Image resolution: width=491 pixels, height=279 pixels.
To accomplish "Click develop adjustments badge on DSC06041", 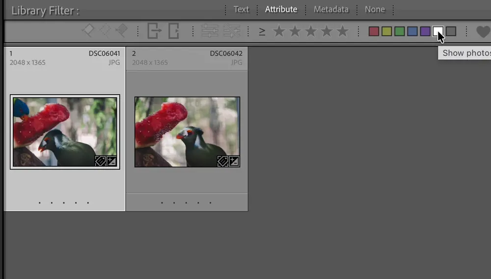I will pos(111,161).
